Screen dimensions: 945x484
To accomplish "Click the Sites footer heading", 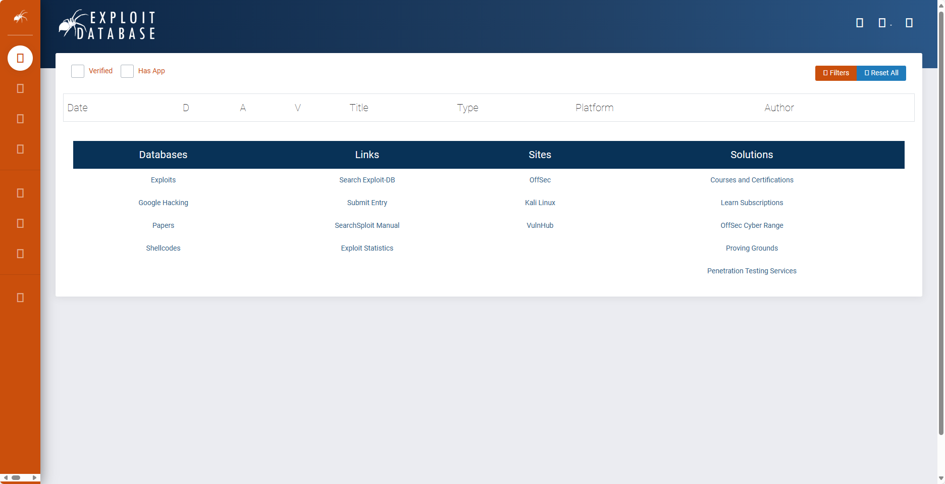I will (x=540, y=155).
